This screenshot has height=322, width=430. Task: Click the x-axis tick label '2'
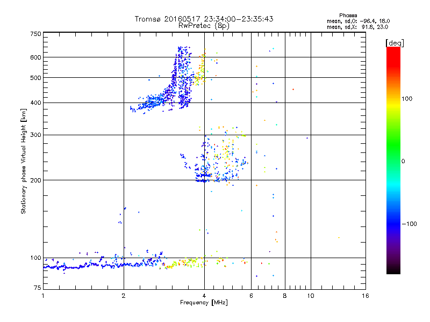(124, 296)
